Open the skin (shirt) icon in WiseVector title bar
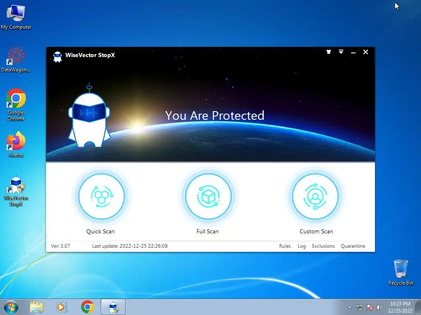The image size is (421, 315). tap(328, 52)
